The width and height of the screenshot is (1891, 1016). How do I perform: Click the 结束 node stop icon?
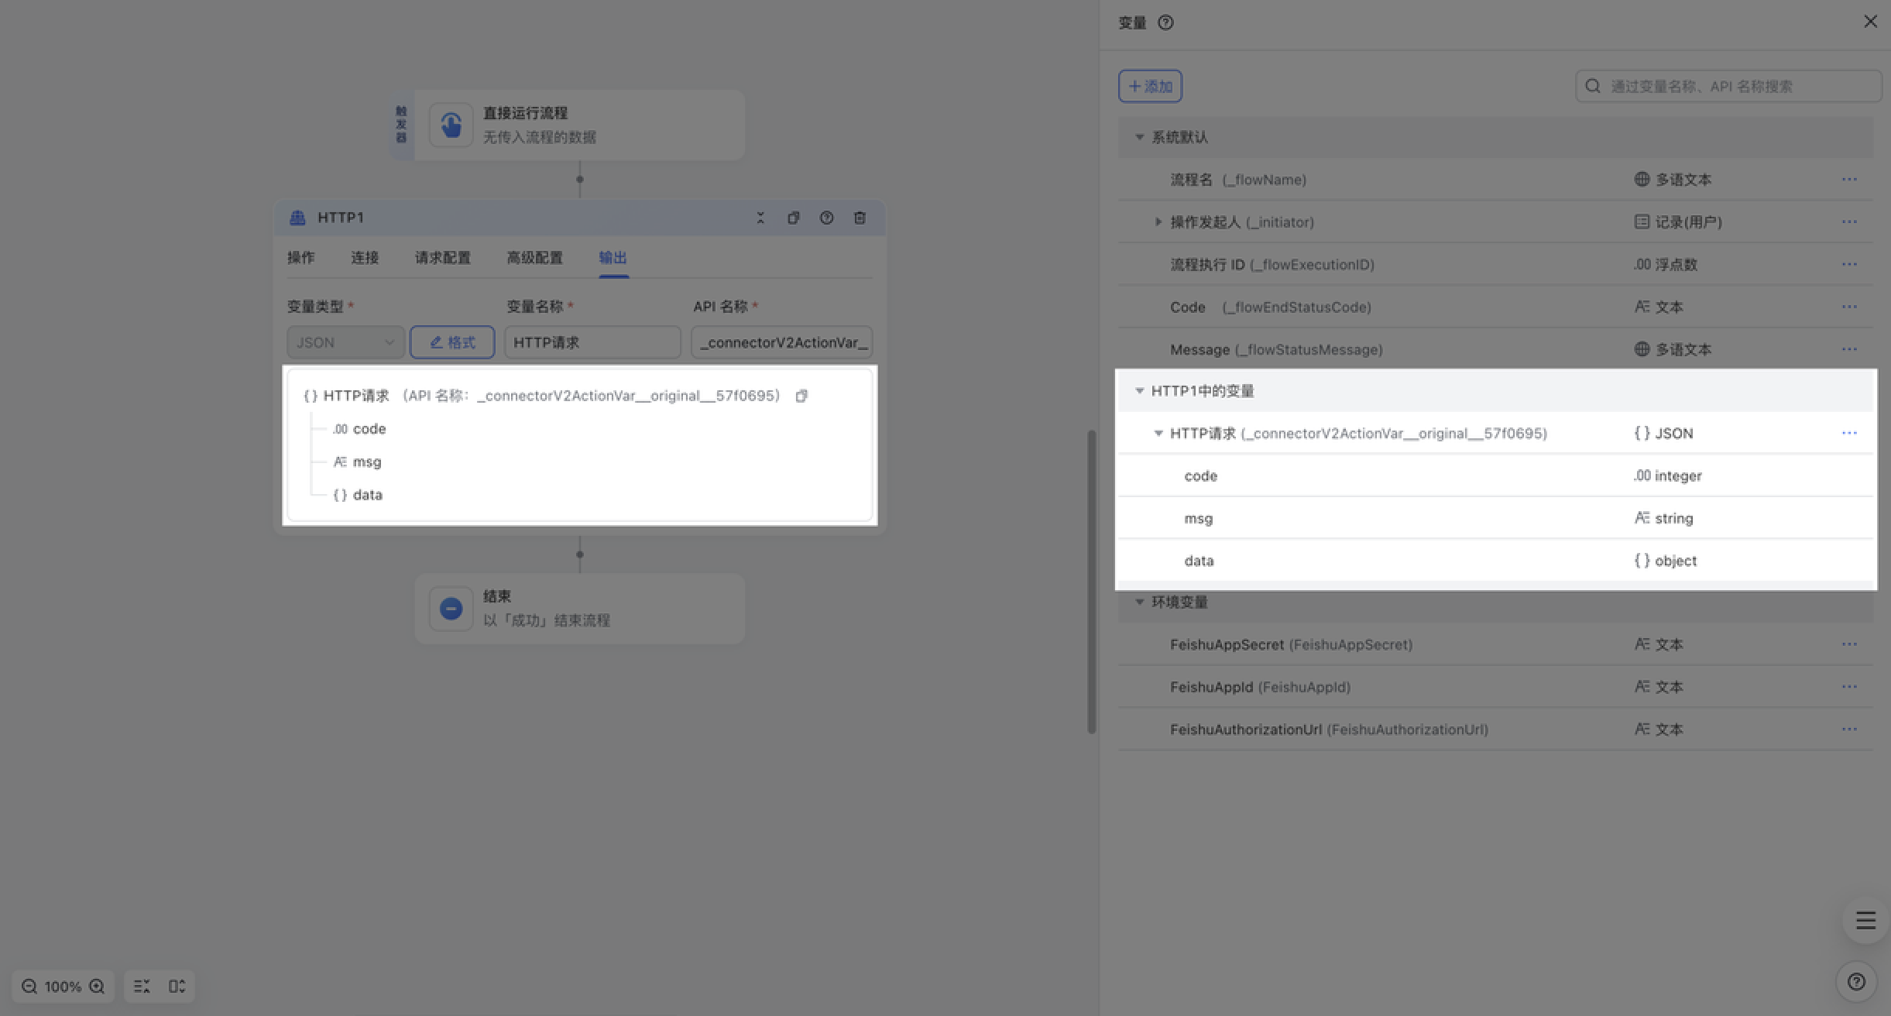click(451, 609)
